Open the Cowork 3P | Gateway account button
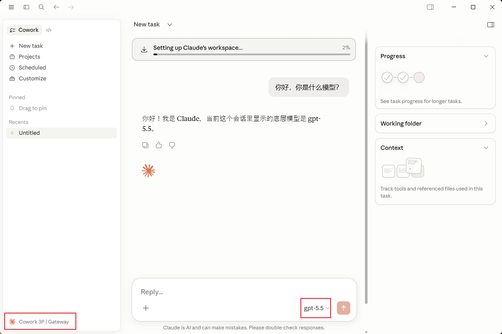Image resolution: width=502 pixels, height=334 pixels. [x=40, y=321]
